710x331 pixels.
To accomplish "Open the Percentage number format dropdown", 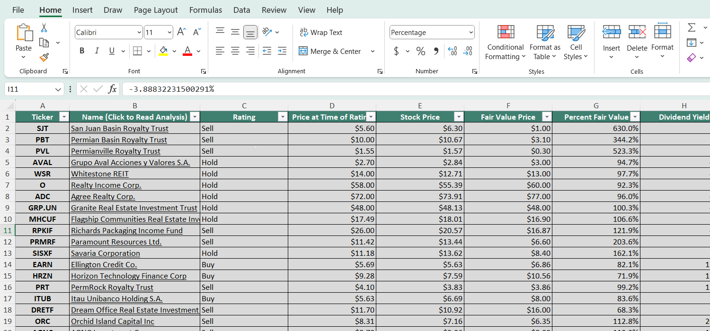I will click(x=471, y=33).
